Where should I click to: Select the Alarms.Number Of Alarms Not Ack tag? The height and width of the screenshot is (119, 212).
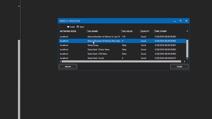click(104, 41)
